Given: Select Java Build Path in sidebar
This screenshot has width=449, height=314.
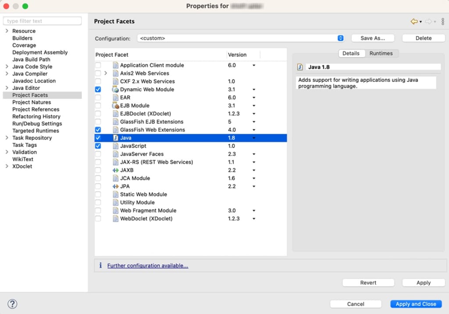Looking at the screenshot, I should tap(31, 60).
